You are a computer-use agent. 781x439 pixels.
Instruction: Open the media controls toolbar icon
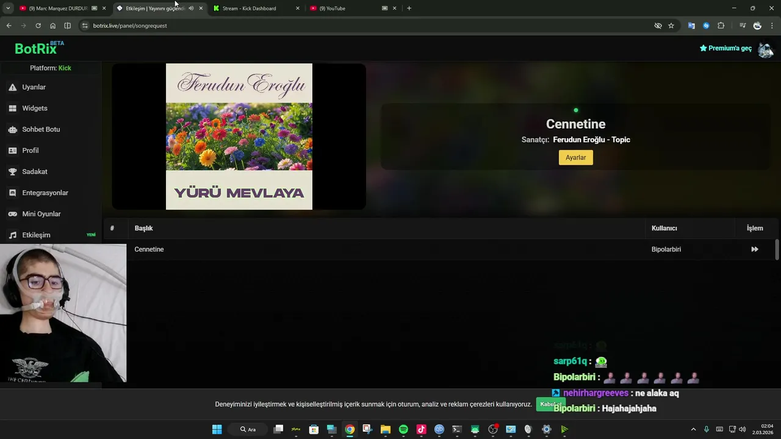(742, 26)
